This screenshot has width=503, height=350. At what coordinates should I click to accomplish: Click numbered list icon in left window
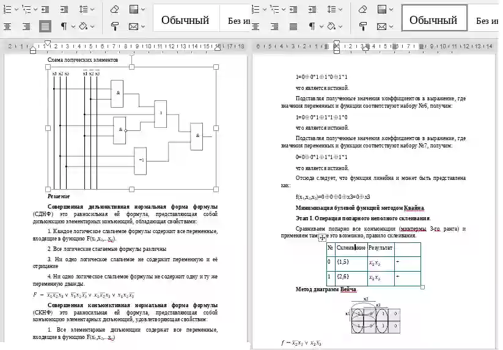tap(7, 9)
